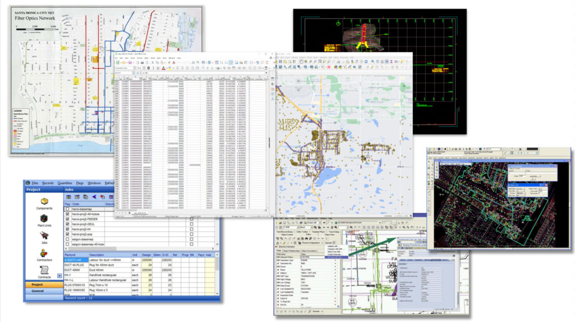Click the Project button in sidebar
This screenshot has width=575, height=322.
pyautogui.click(x=44, y=284)
